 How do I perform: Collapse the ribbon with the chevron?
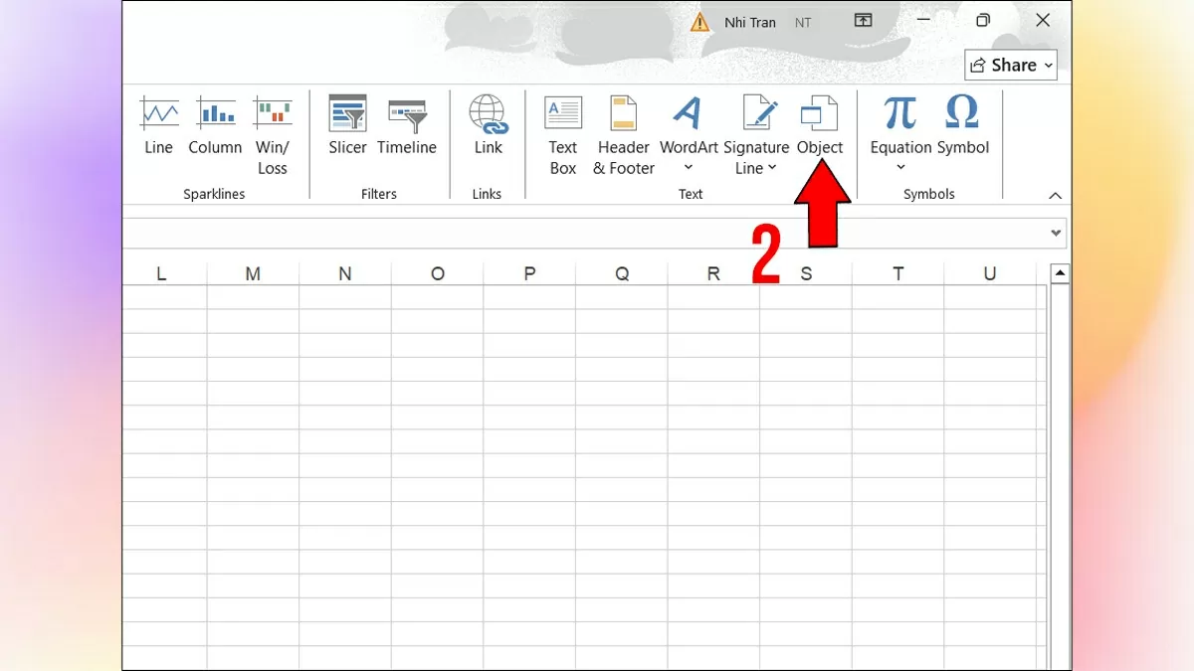coord(1056,196)
